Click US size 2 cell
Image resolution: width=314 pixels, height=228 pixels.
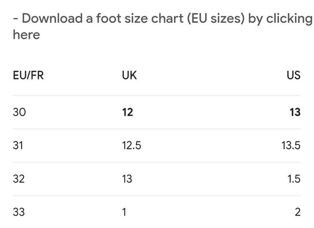(x=298, y=212)
